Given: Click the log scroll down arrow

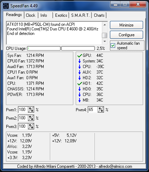Looking at the screenshot, I should pyautogui.click(x=105, y=42).
